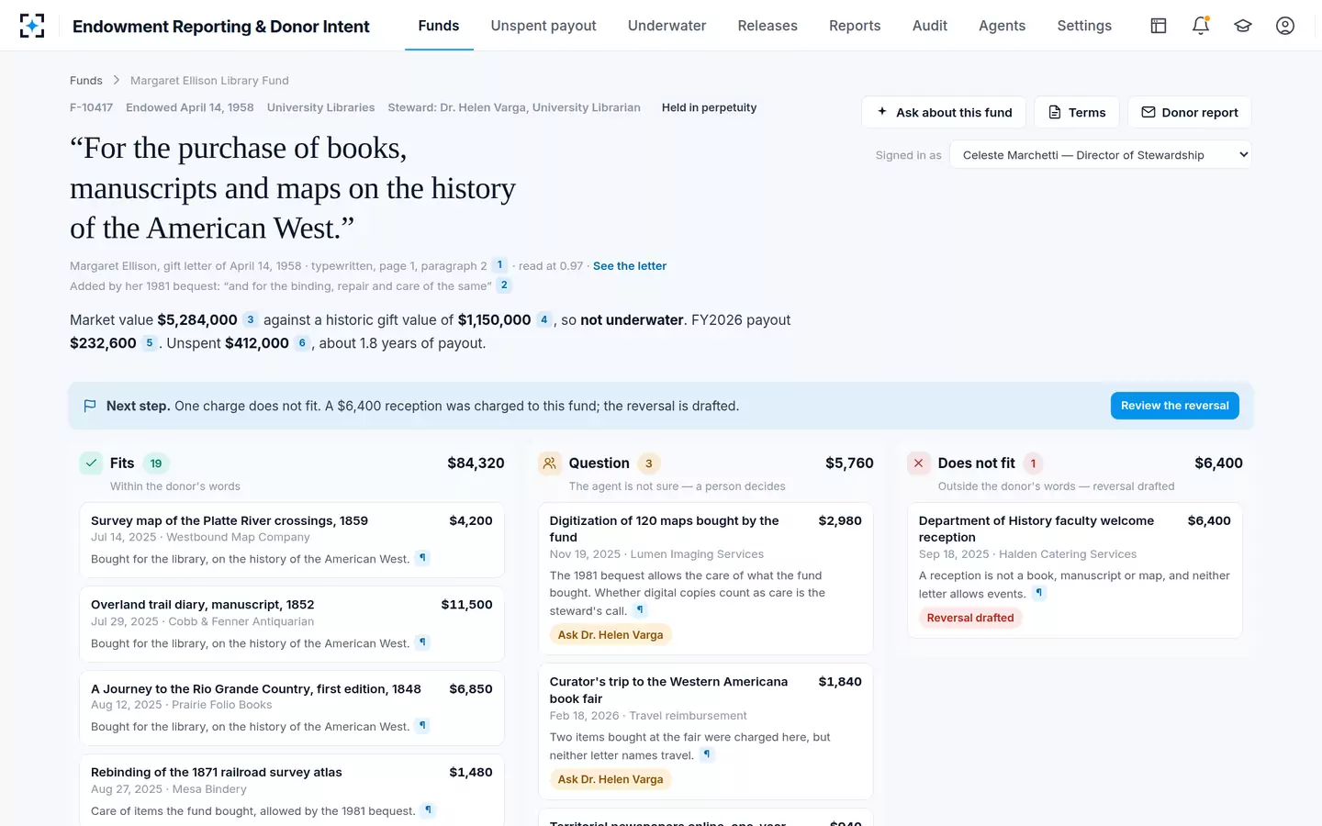Click paragraph mark on Digitization card
Image resolution: width=1322 pixels, height=826 pixels.
[640, 610]
